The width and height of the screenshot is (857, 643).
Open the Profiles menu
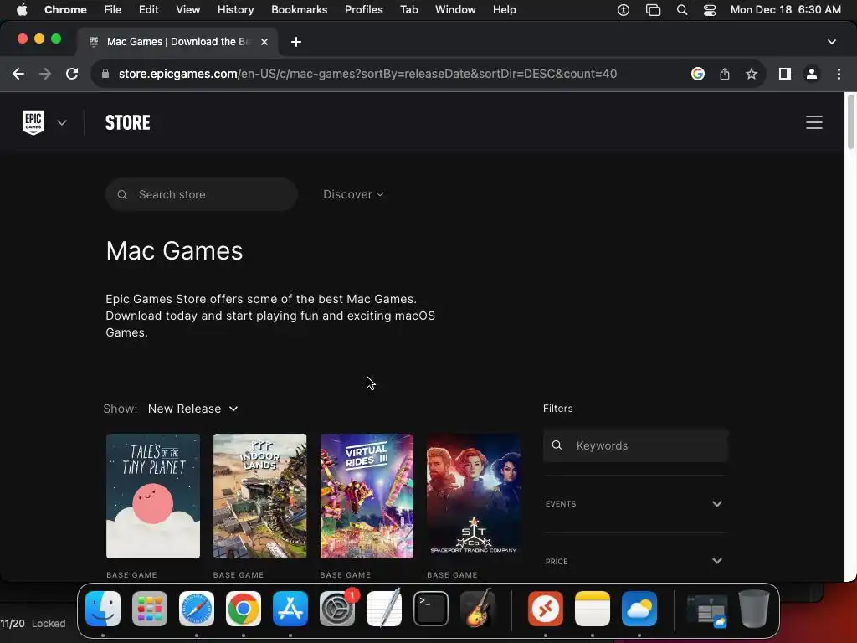click(x=363, y=10)
